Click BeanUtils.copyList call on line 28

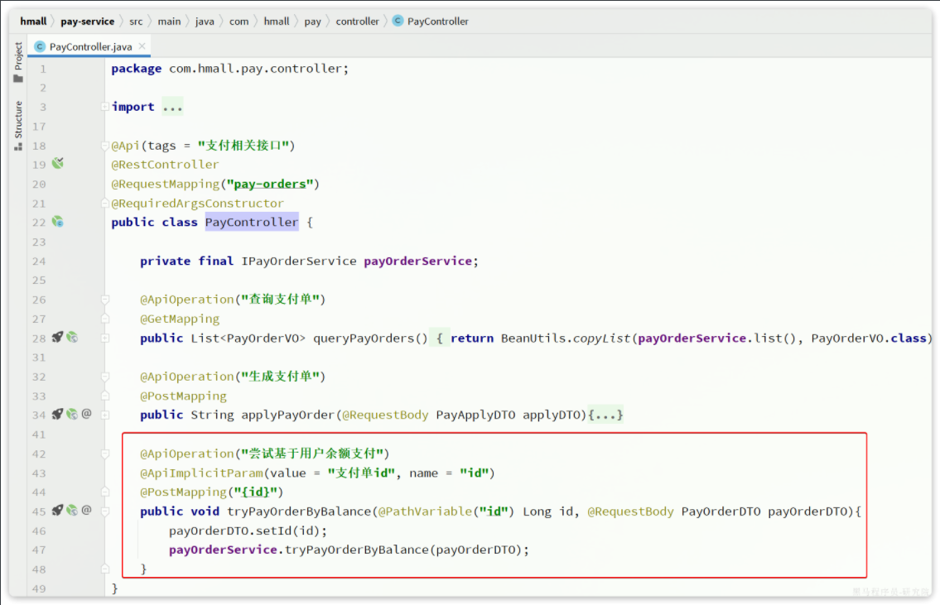566,339
